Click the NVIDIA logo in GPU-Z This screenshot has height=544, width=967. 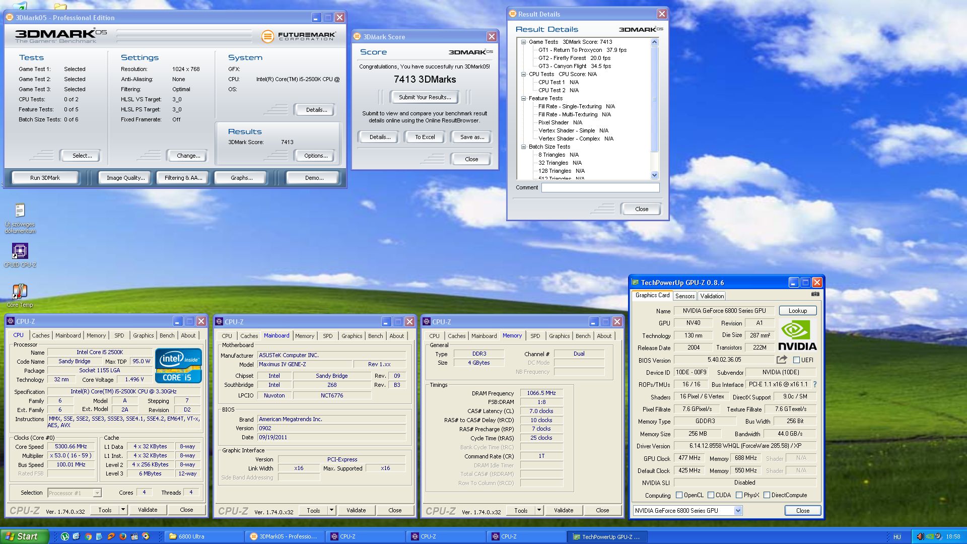point(797,335)
